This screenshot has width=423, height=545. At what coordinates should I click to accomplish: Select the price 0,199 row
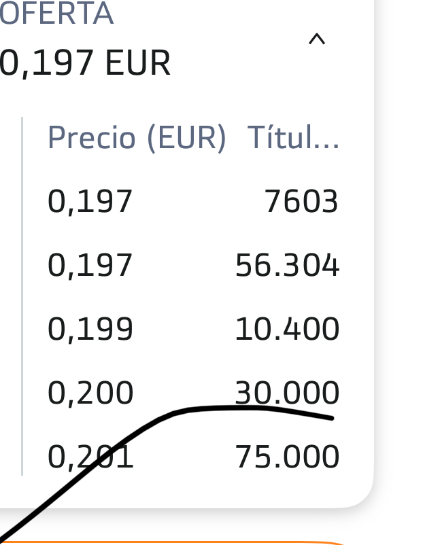[193, 329]
